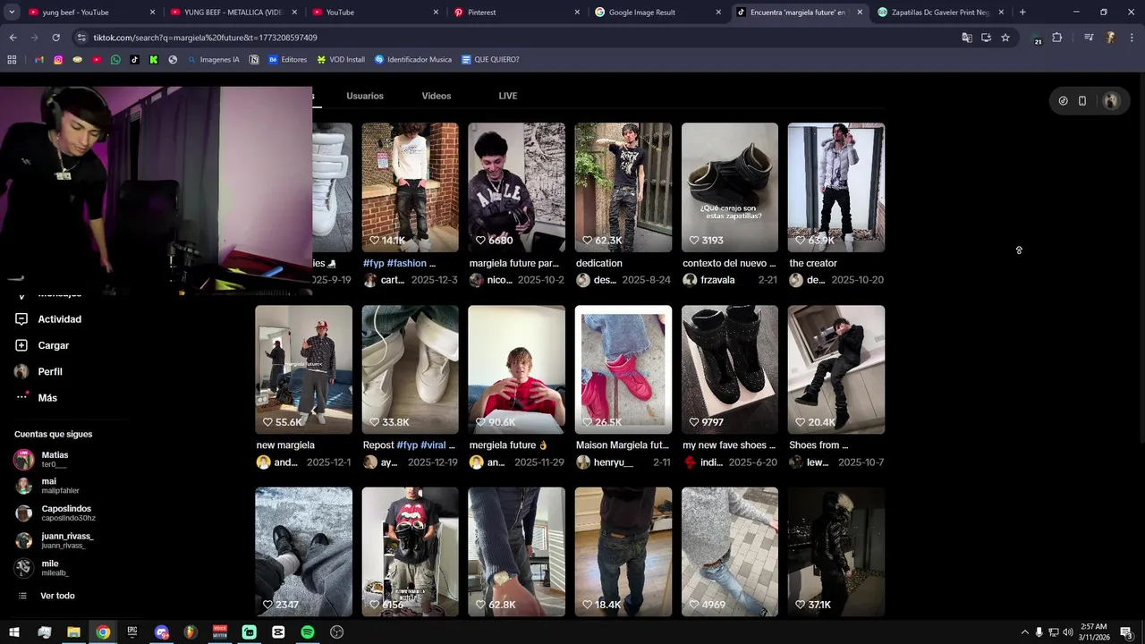Image resolution: width=1145 pixels, height=644 pixels.
Task: Switch to the Usuarios search tab
Action: tap(365, 96)
